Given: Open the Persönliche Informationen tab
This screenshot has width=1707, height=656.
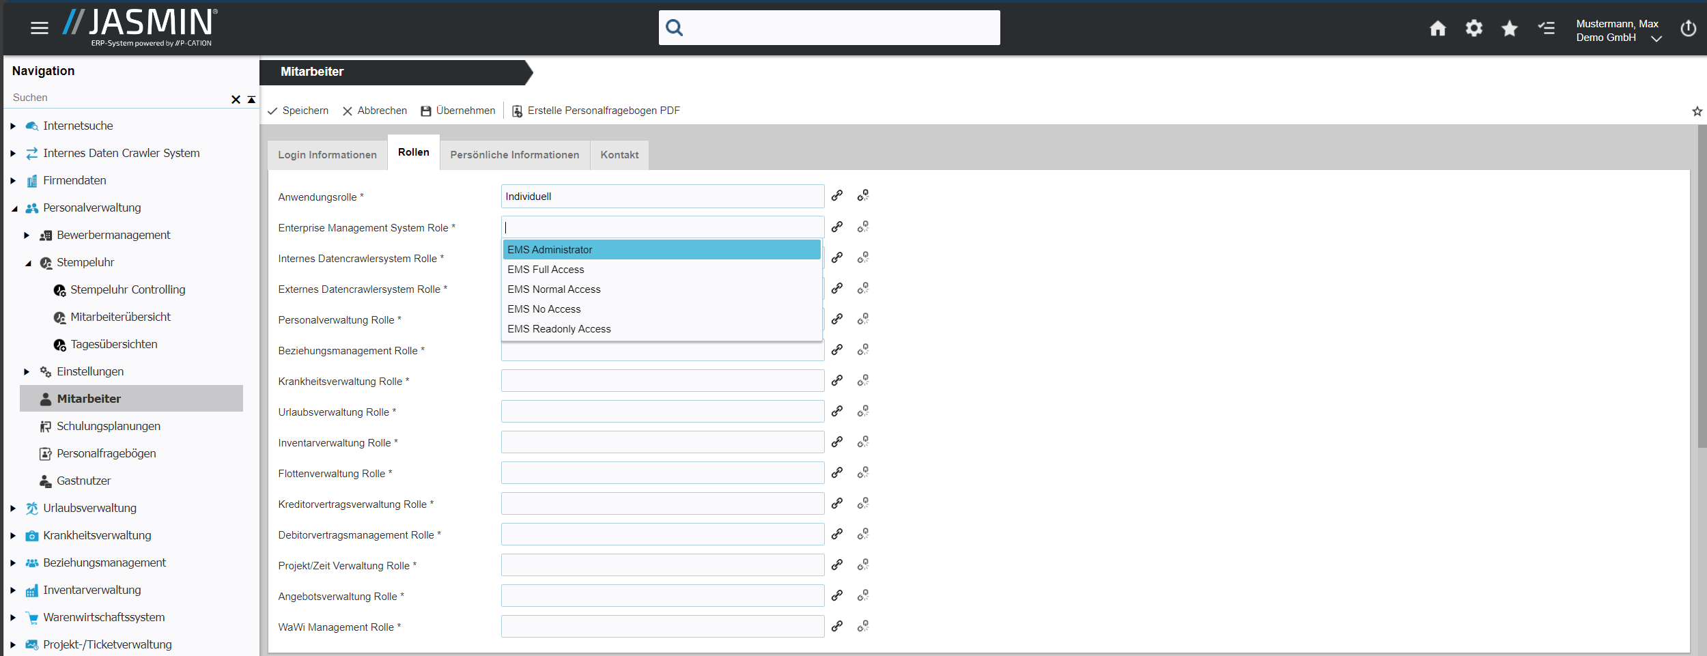Looking at the screenshot, I should coord(514,155).
